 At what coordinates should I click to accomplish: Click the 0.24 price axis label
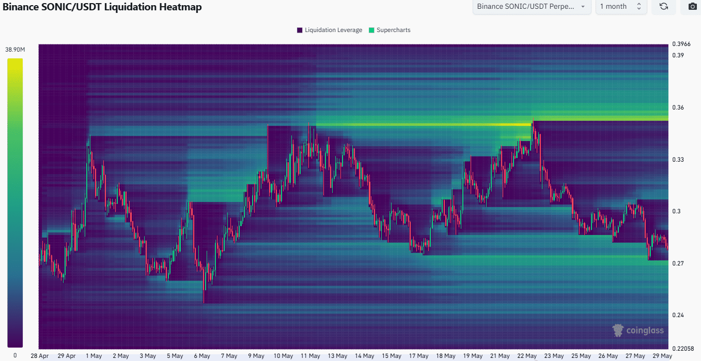(678, 315)
